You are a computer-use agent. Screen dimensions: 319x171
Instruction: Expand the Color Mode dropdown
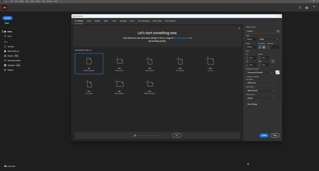tap(260, 83)
